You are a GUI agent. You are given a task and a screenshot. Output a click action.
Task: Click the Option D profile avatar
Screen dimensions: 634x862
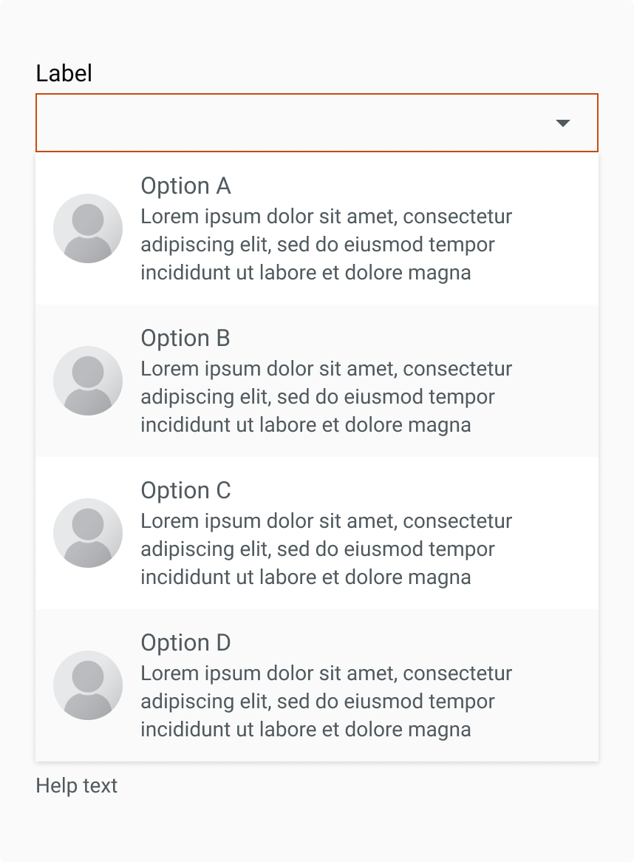coord(88,685)
